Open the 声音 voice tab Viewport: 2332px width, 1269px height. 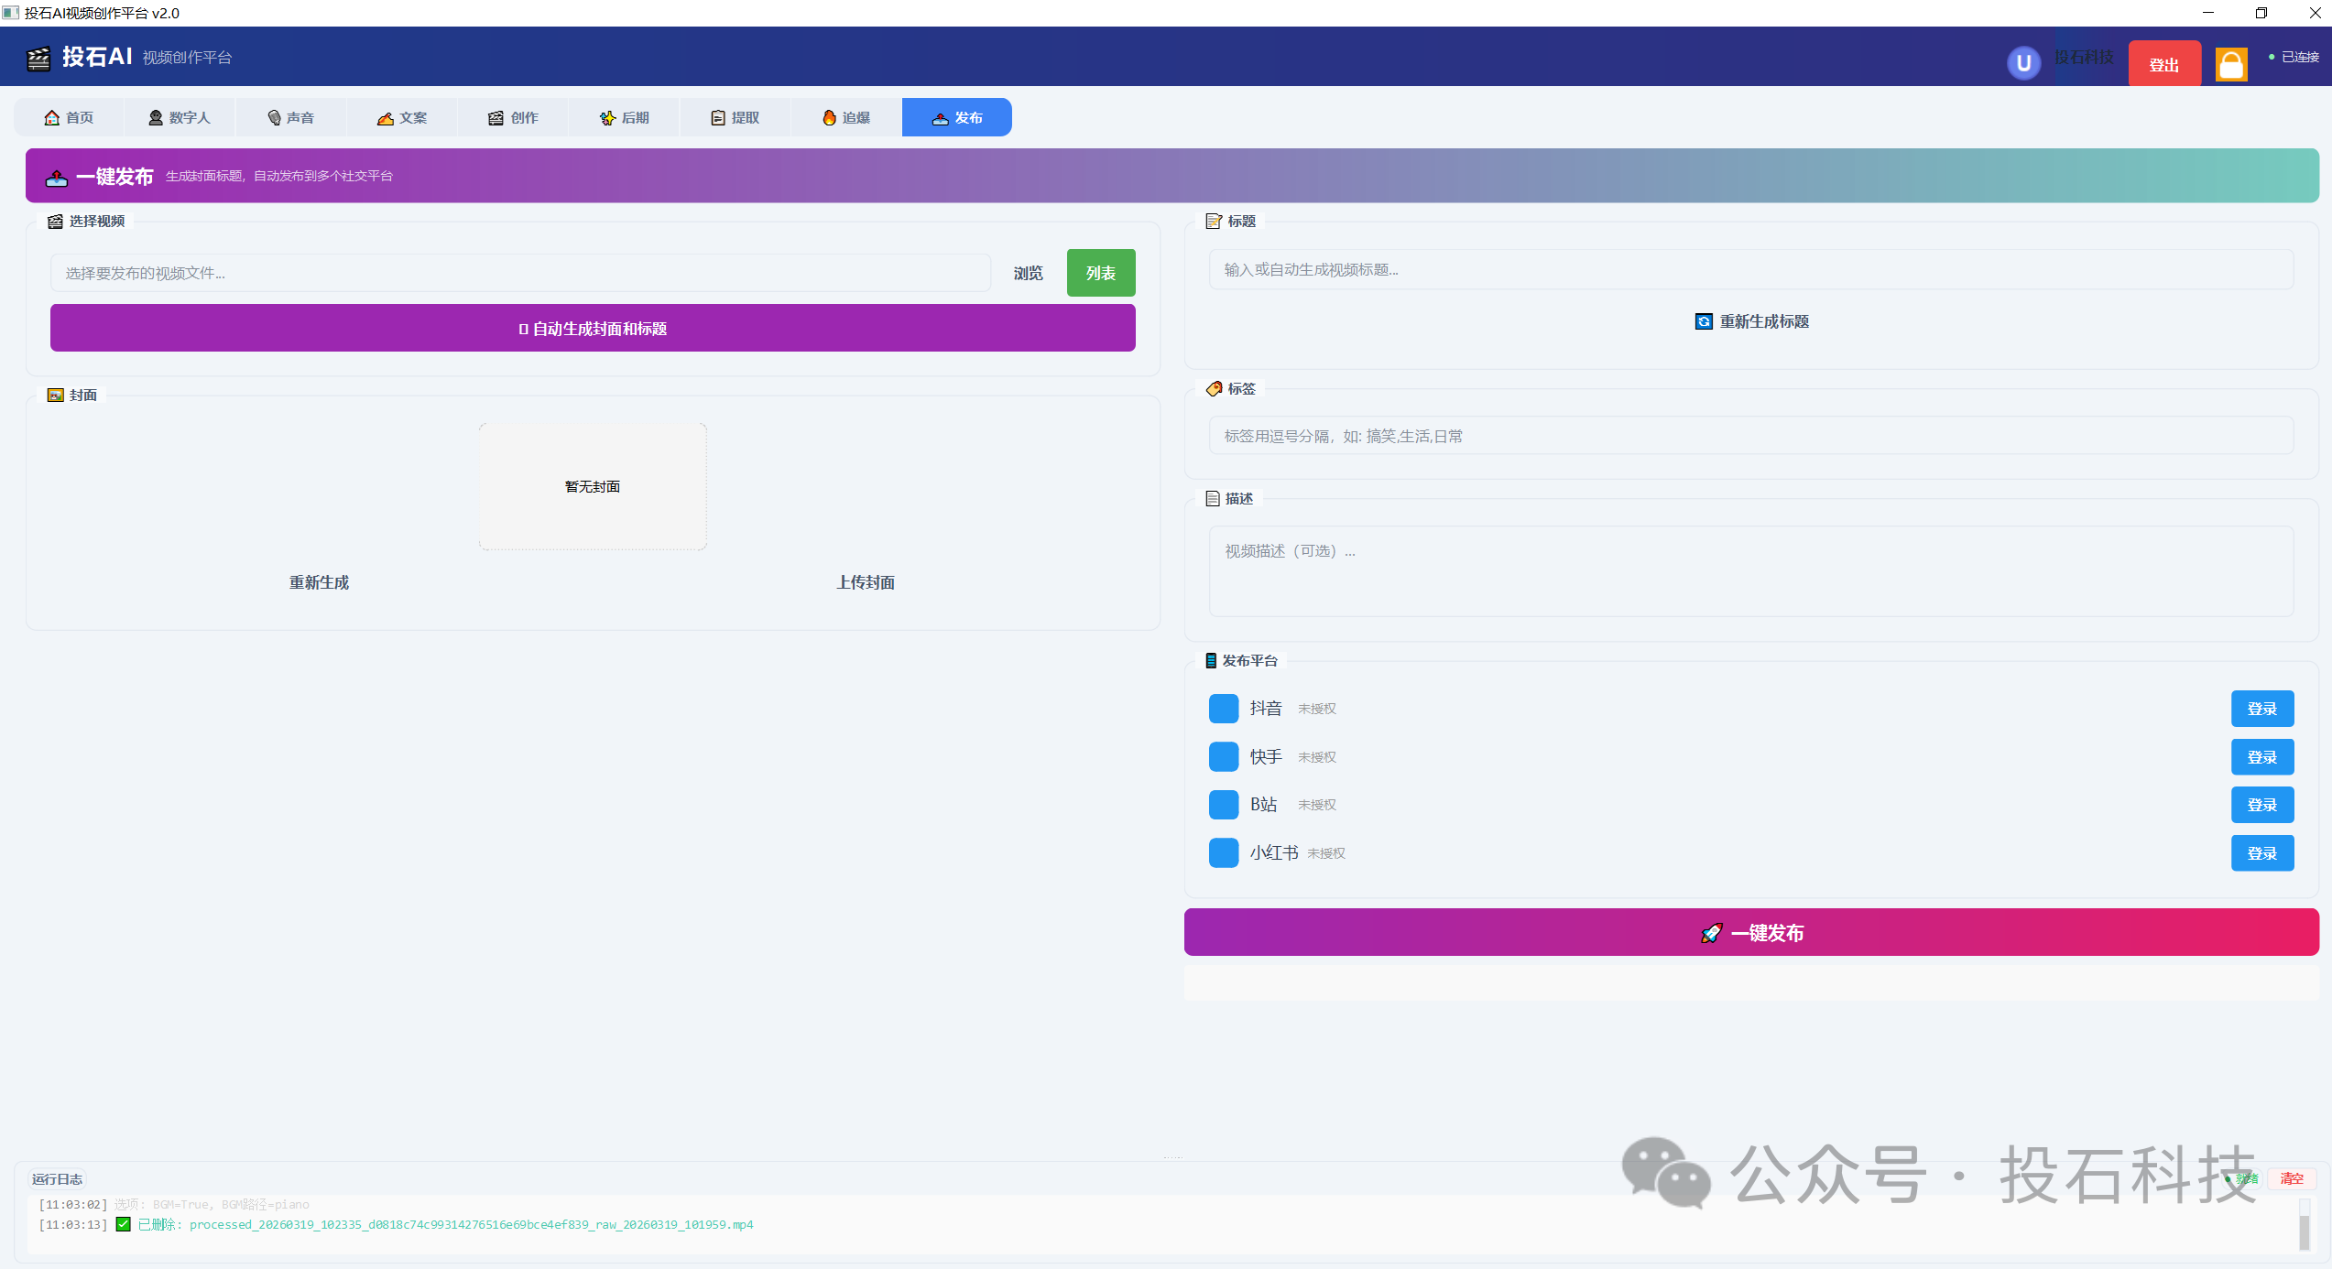click(290, 118)
